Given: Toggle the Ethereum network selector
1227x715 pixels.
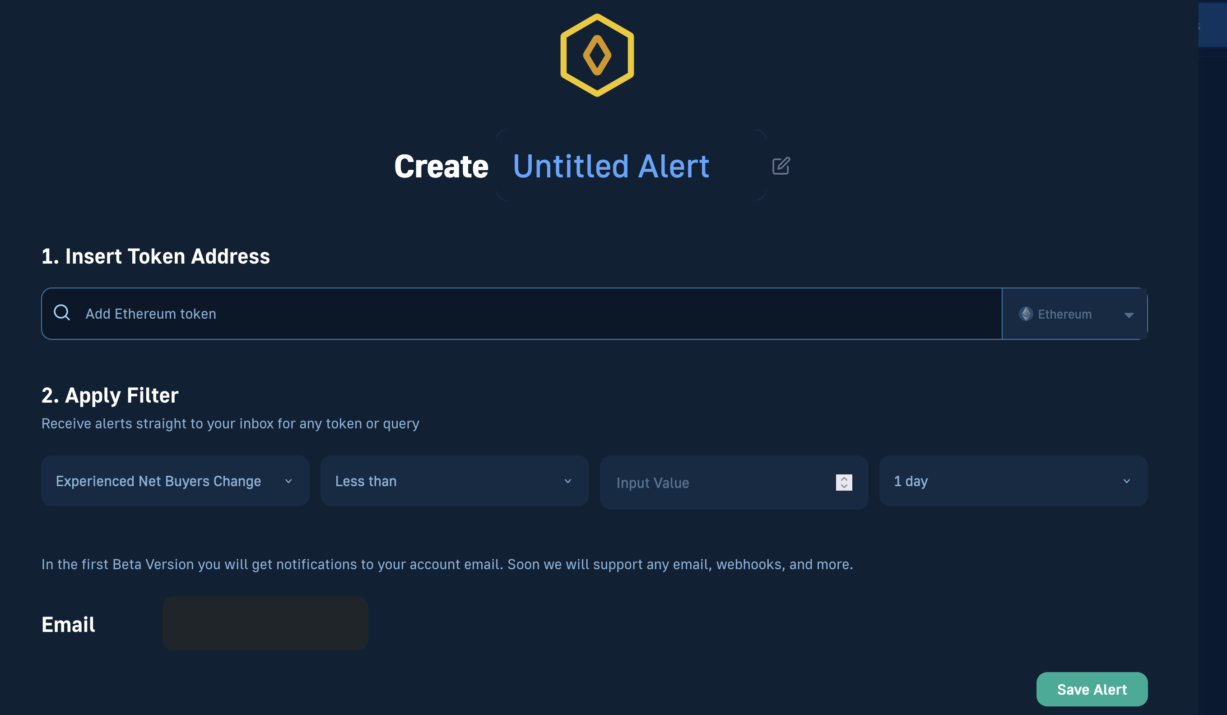Looking at the screenshot, I should click(1075, 313).
